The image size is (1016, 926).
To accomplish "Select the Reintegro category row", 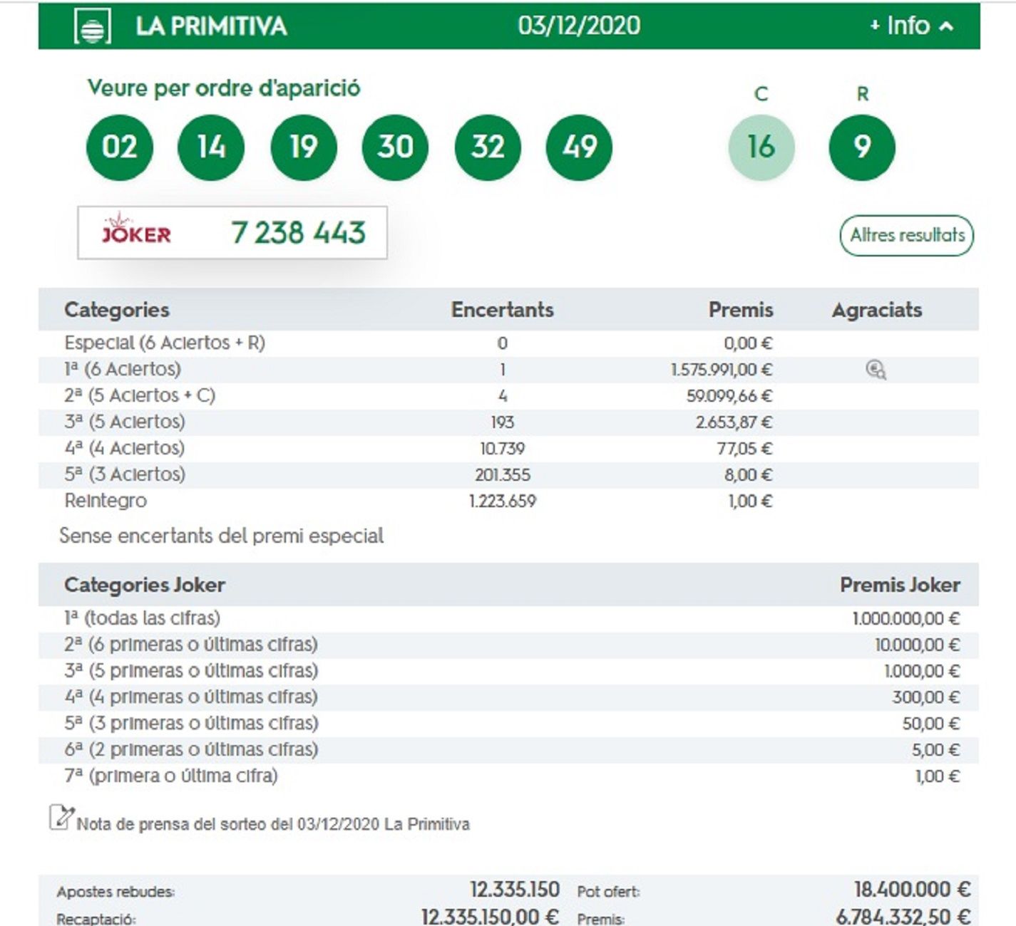I will tap(508, 501).
